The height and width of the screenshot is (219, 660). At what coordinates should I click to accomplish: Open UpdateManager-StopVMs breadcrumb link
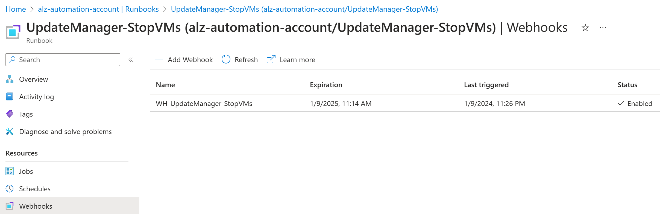304,9
